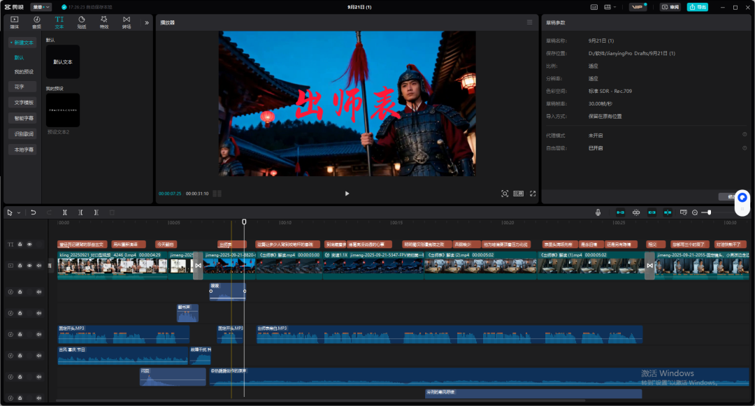Select the 今天翻拍 subtitle clip
This screenshot has width=755, height=406.
click(166, 245)
